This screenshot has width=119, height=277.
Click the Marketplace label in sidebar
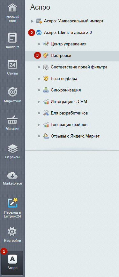point(12,184)
